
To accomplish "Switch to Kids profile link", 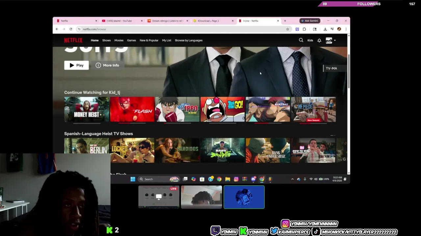I will [310, 40].
